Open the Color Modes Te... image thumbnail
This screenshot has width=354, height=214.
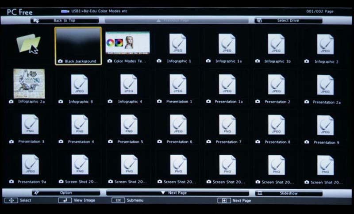127,43
